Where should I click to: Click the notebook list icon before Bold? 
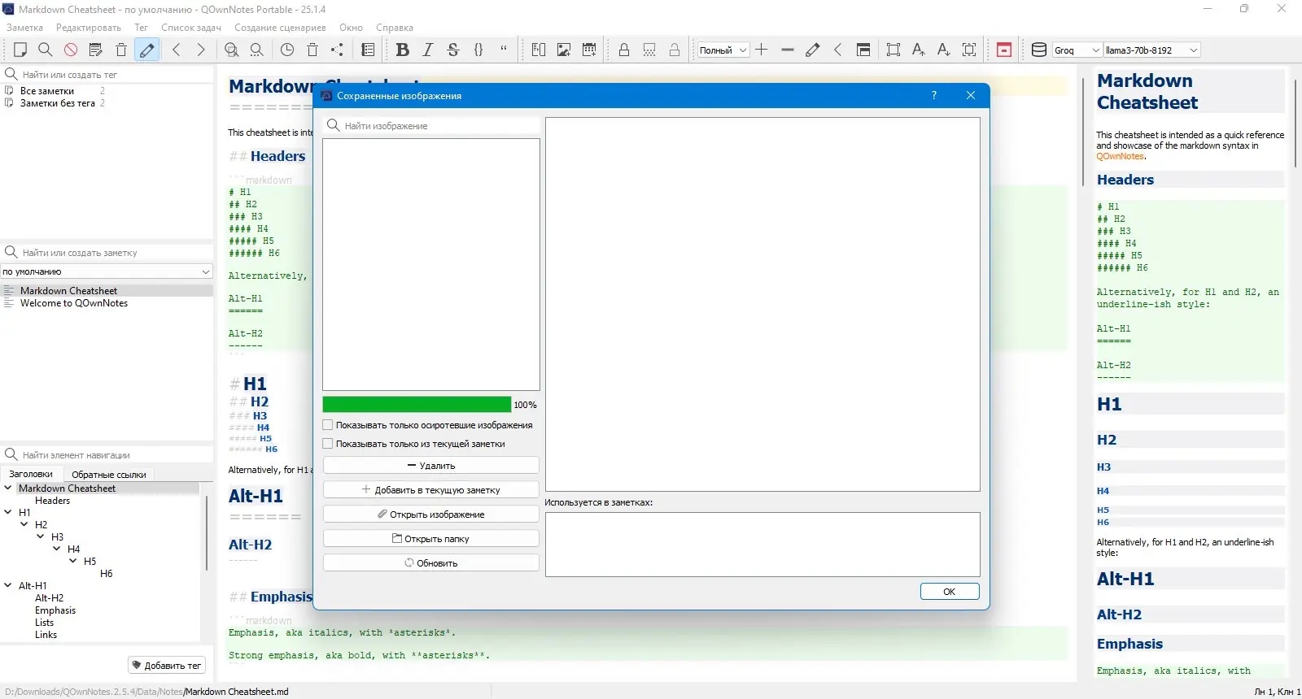(368, 50)
